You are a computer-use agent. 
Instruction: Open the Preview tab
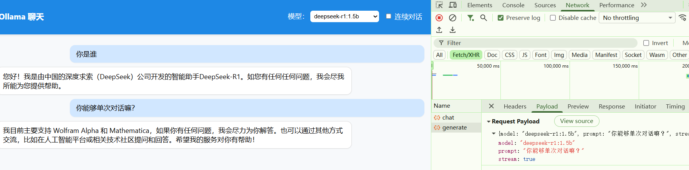(x=578, y=106)
